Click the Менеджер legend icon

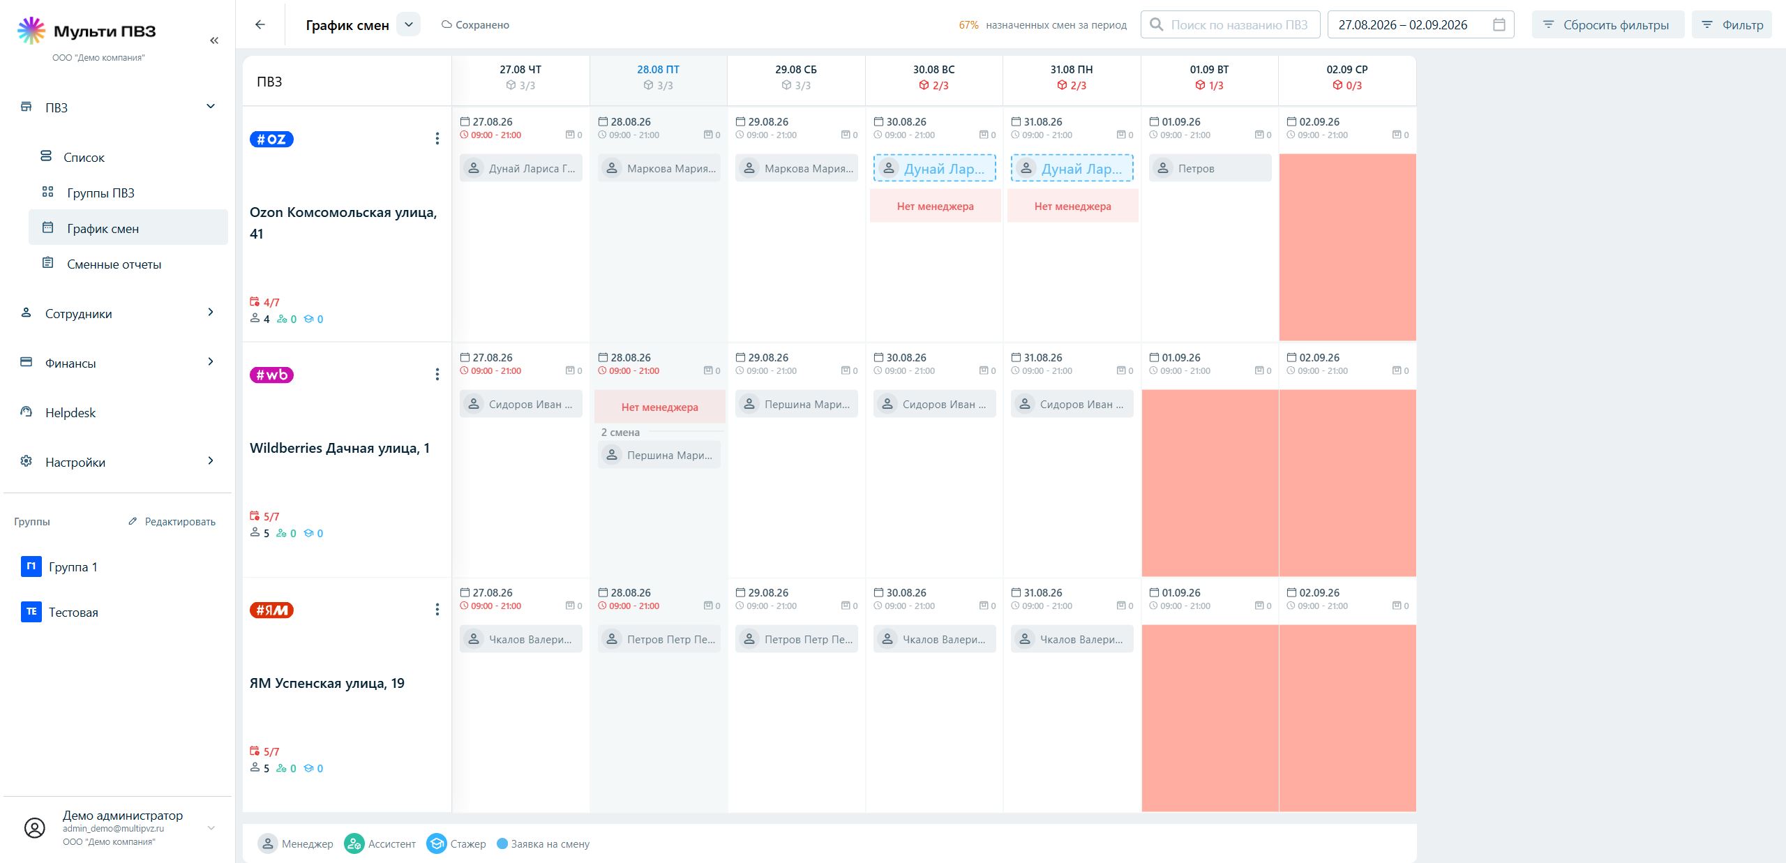tap(268, 843)
